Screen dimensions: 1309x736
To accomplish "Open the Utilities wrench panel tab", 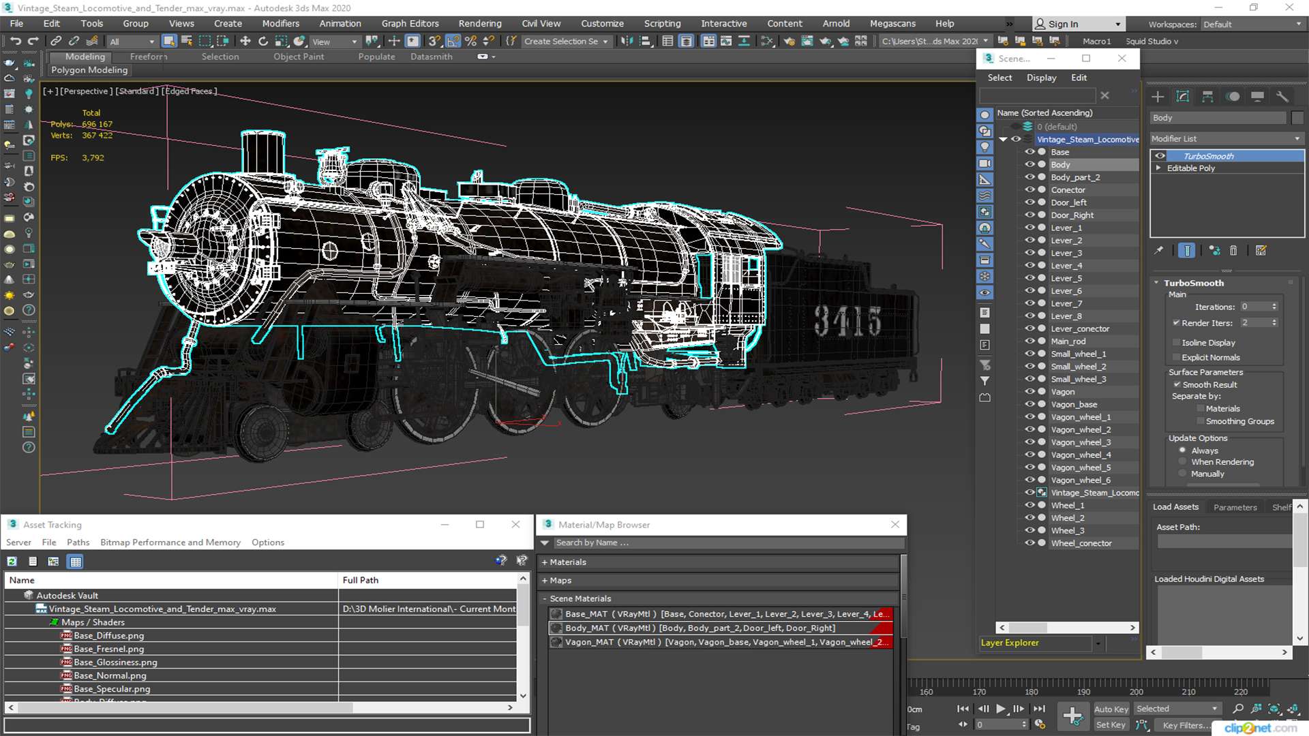I will coord(1282,97).
